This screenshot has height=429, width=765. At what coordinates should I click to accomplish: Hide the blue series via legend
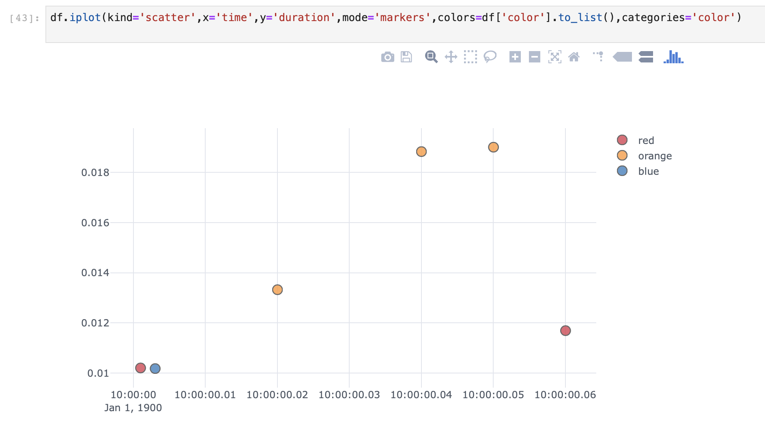648,171
